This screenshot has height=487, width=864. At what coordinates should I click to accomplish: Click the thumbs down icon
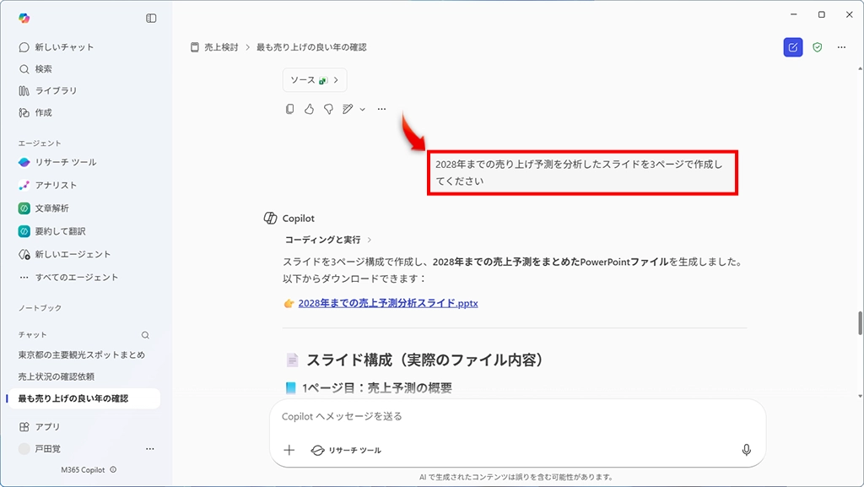tap(328, 109)
